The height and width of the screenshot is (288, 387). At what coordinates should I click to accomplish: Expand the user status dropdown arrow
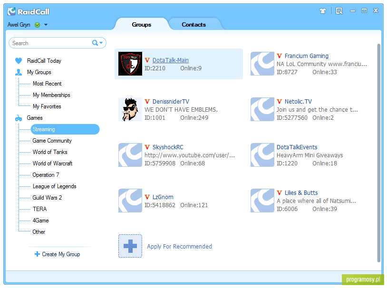[x=46, y=25]
